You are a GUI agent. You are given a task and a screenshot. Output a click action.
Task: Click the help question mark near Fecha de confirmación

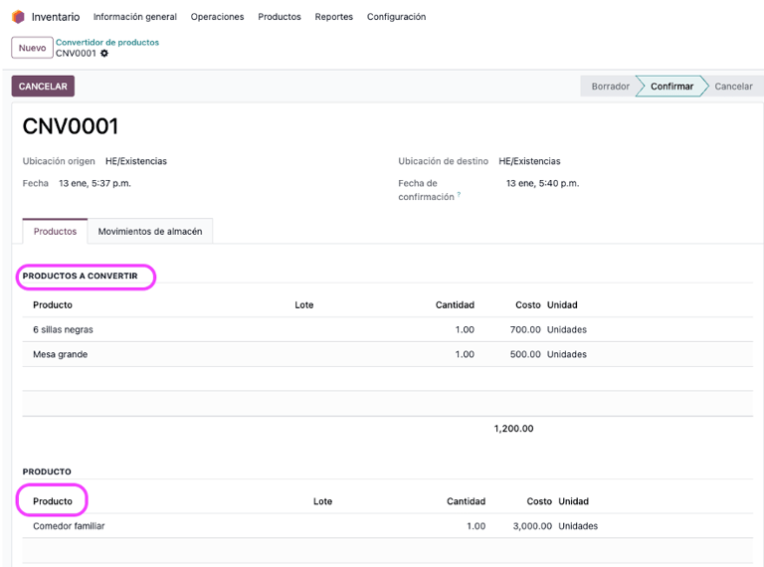click(x=459, y=196)
